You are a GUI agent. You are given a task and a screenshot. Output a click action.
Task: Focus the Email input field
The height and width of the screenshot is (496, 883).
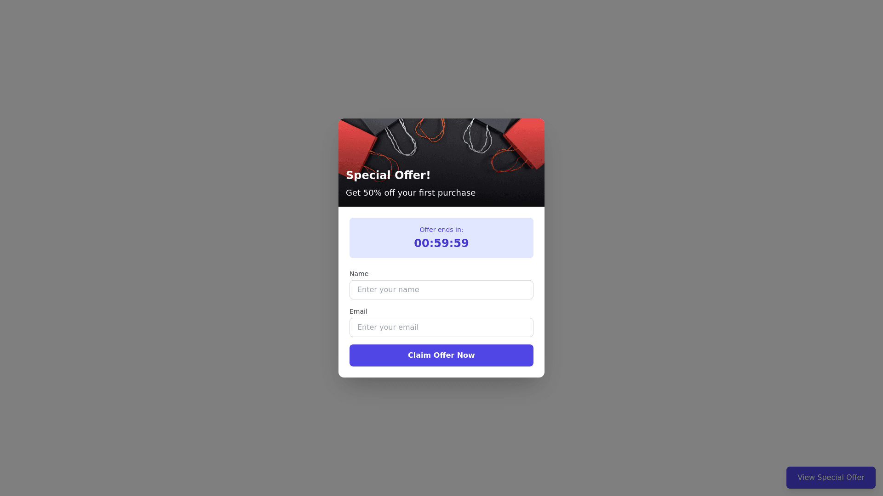(x=441, y=327)
